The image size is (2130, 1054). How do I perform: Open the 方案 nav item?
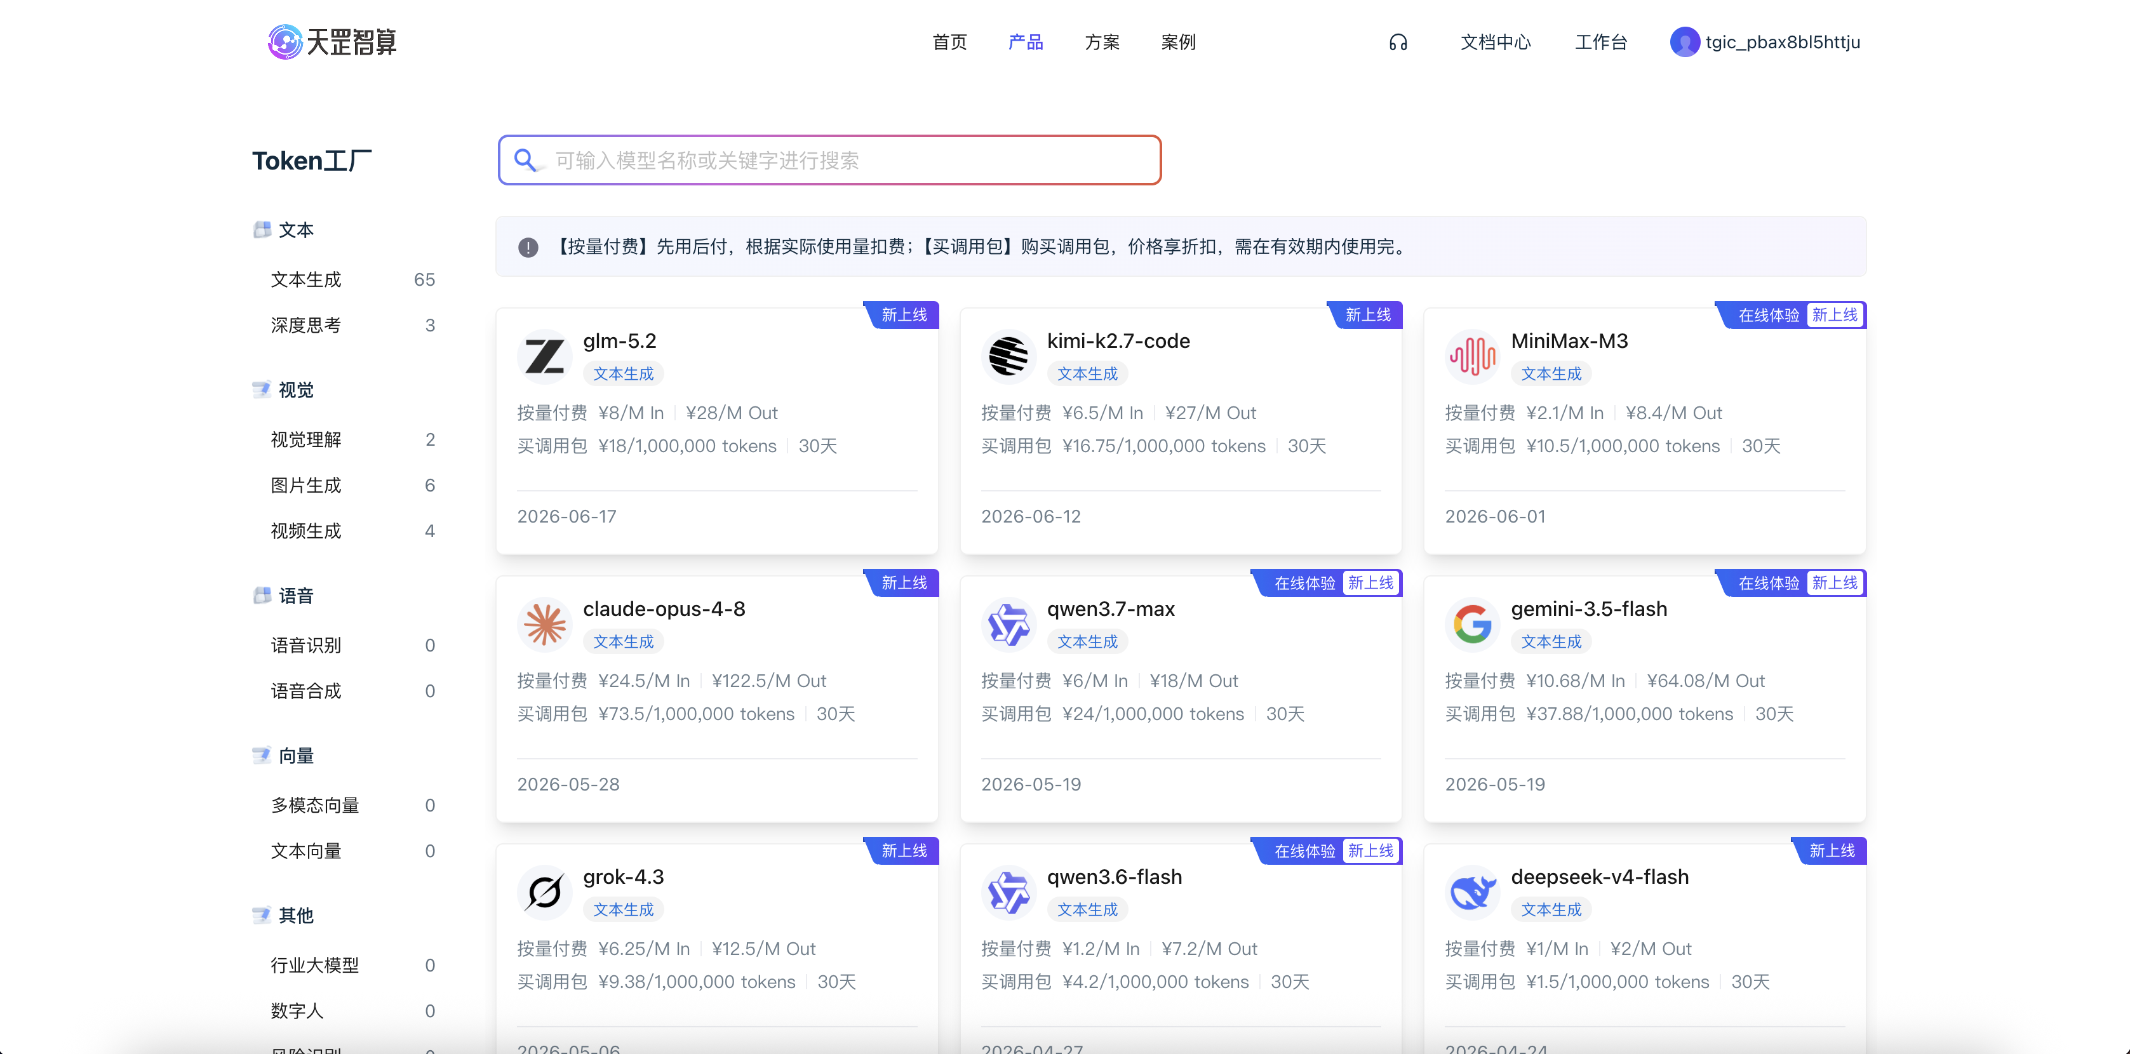click(x=1101, y=42)
